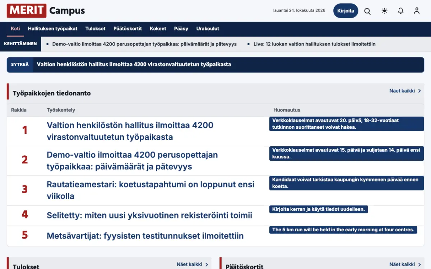Click the Rakkia column header
This screenshot has width=431, height=269.
19,110
